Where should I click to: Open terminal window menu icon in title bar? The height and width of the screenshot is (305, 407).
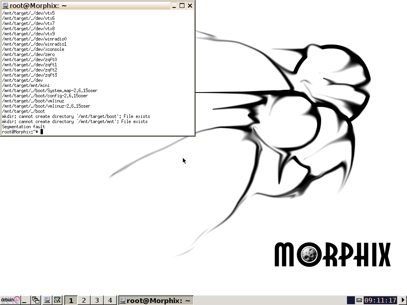pyautogui.click(x=5, y=6)
